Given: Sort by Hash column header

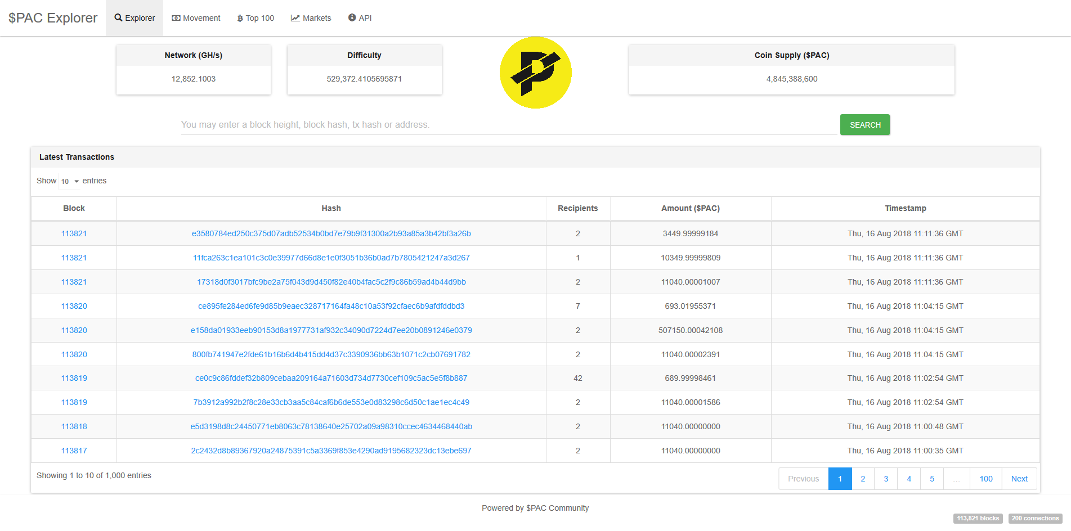Looking at the screenshot, I should click(331, 208).
